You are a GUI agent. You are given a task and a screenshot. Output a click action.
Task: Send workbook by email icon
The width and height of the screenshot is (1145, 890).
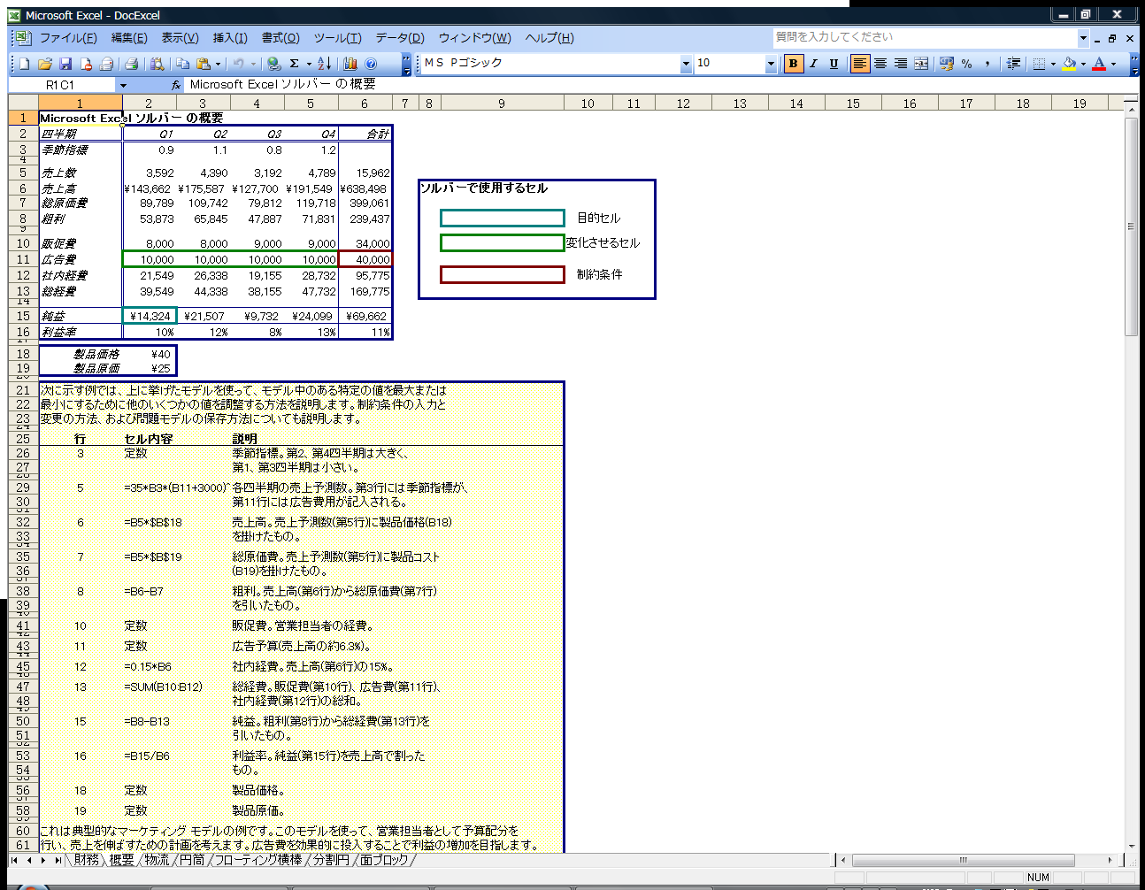(x=106, y=64)
